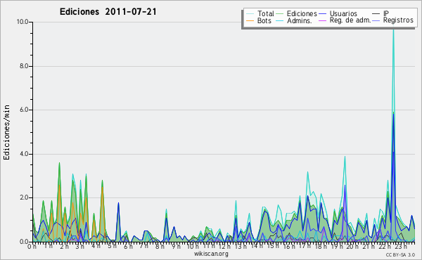Click the y-axis value '2.0'

point(24,197)
